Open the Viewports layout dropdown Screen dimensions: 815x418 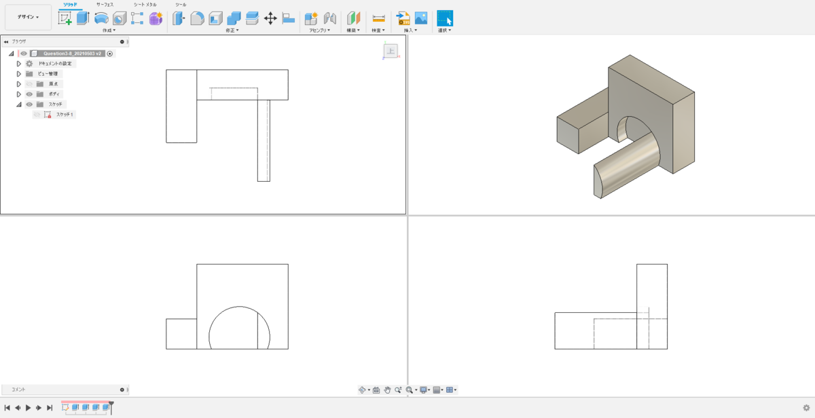pyautogui.click(x=452, y=390)
